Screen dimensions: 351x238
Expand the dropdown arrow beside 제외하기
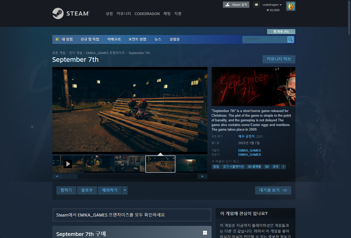click(125, 190)
